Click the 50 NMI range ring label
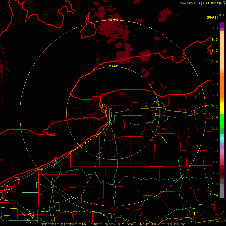 113,66
